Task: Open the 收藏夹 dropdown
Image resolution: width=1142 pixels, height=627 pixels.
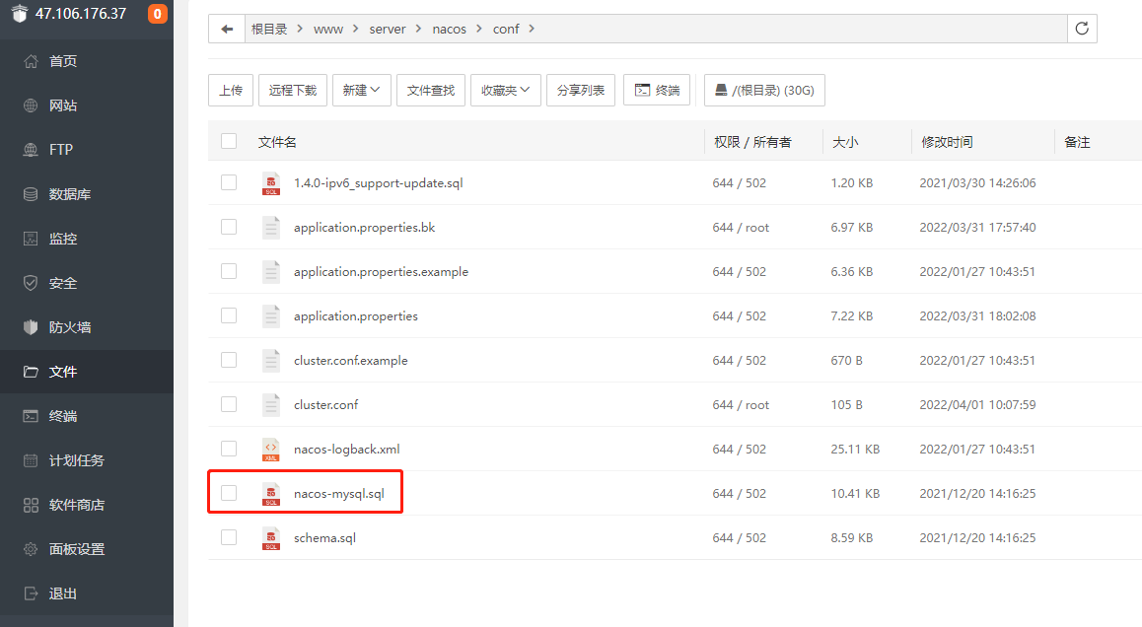Action: tap(506, 91)
